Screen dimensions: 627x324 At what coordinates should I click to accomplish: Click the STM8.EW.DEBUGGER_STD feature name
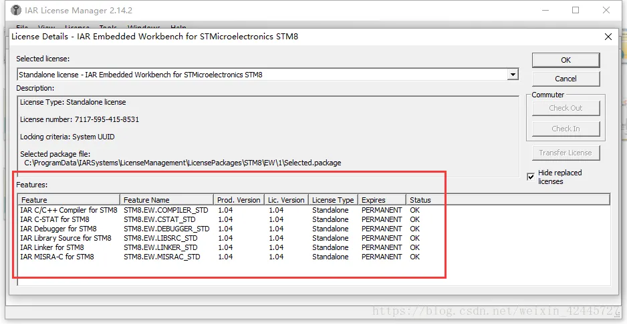coord(166,229)
